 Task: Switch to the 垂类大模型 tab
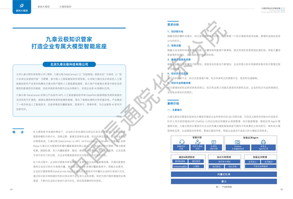43,6
